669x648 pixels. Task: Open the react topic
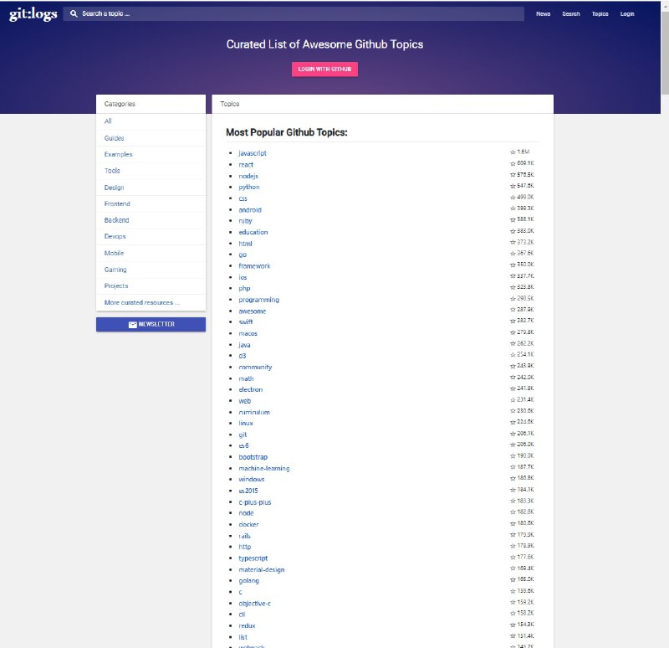pyautogui.click(x=246, y=164)
